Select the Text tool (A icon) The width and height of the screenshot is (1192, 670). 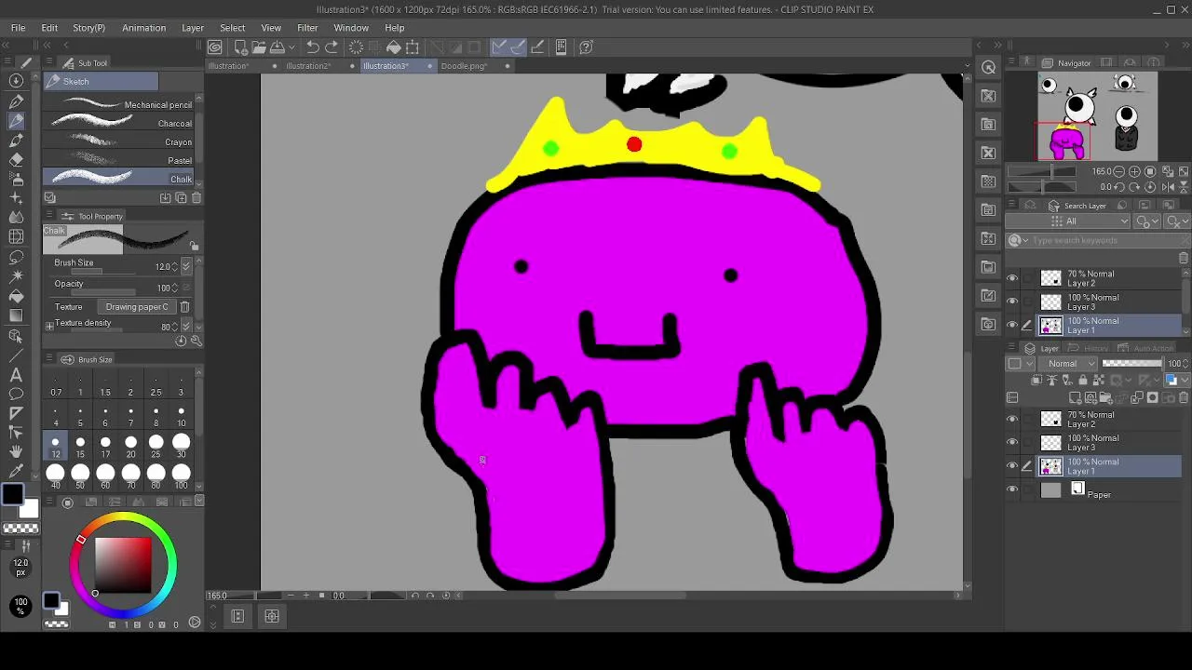coord(16,374)
